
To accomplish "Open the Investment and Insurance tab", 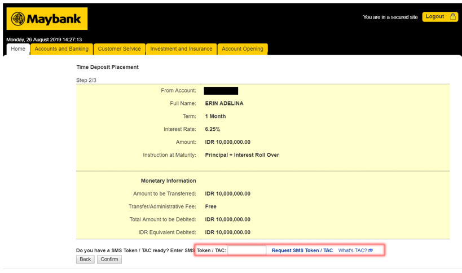I will pos(181,49).
